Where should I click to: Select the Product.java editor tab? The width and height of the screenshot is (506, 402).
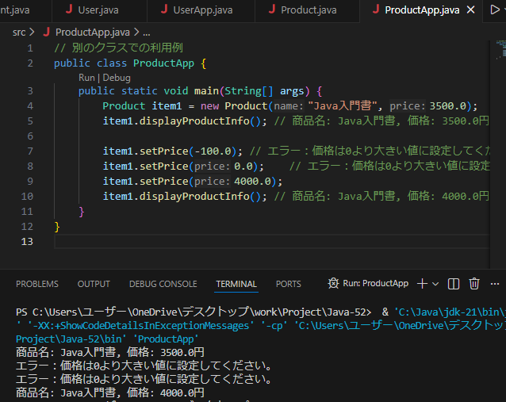[309, 10]
